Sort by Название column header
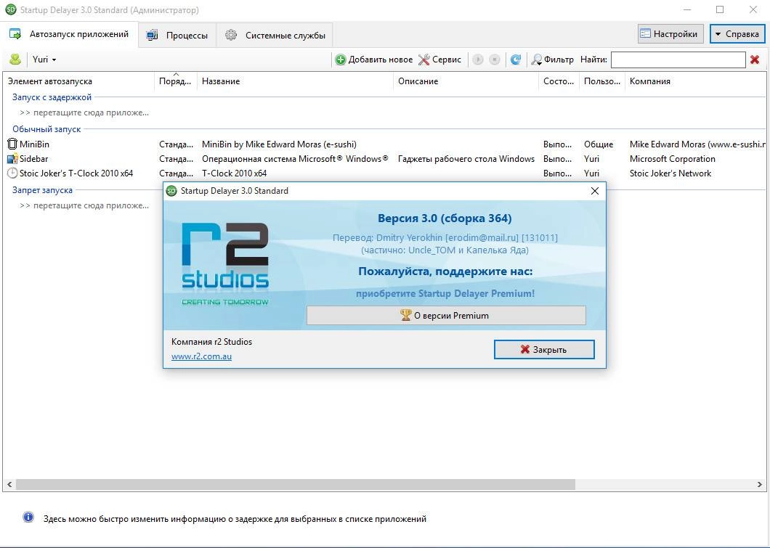770x548 pixels. [x=295, y=81]
